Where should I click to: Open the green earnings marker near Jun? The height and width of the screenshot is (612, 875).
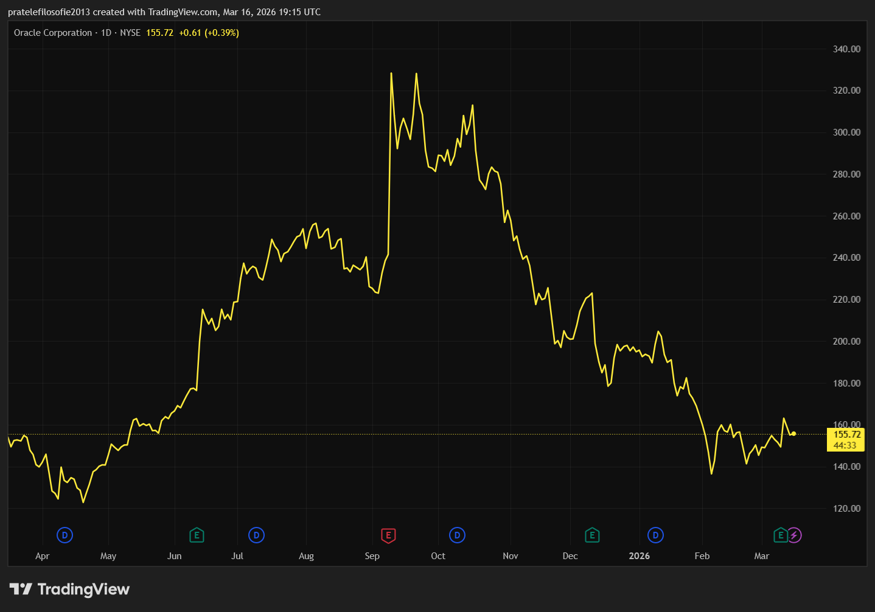point(197,535)
